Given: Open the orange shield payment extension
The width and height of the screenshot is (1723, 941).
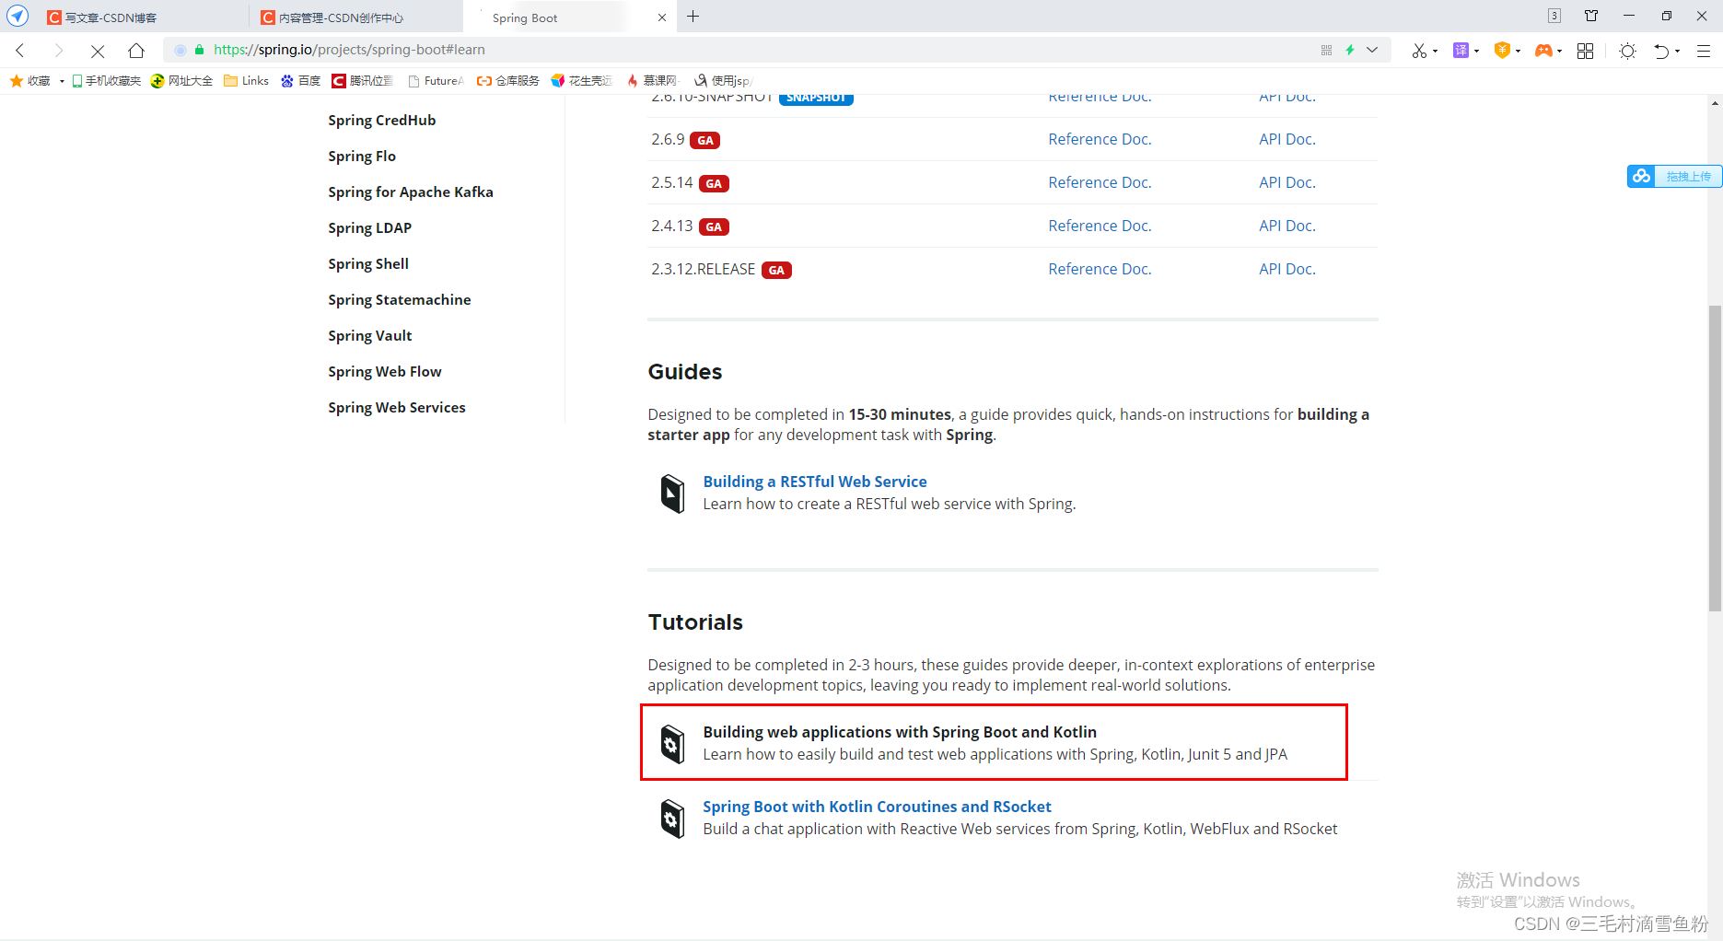Looking at the screenshot, I should tap(1502, 51).
